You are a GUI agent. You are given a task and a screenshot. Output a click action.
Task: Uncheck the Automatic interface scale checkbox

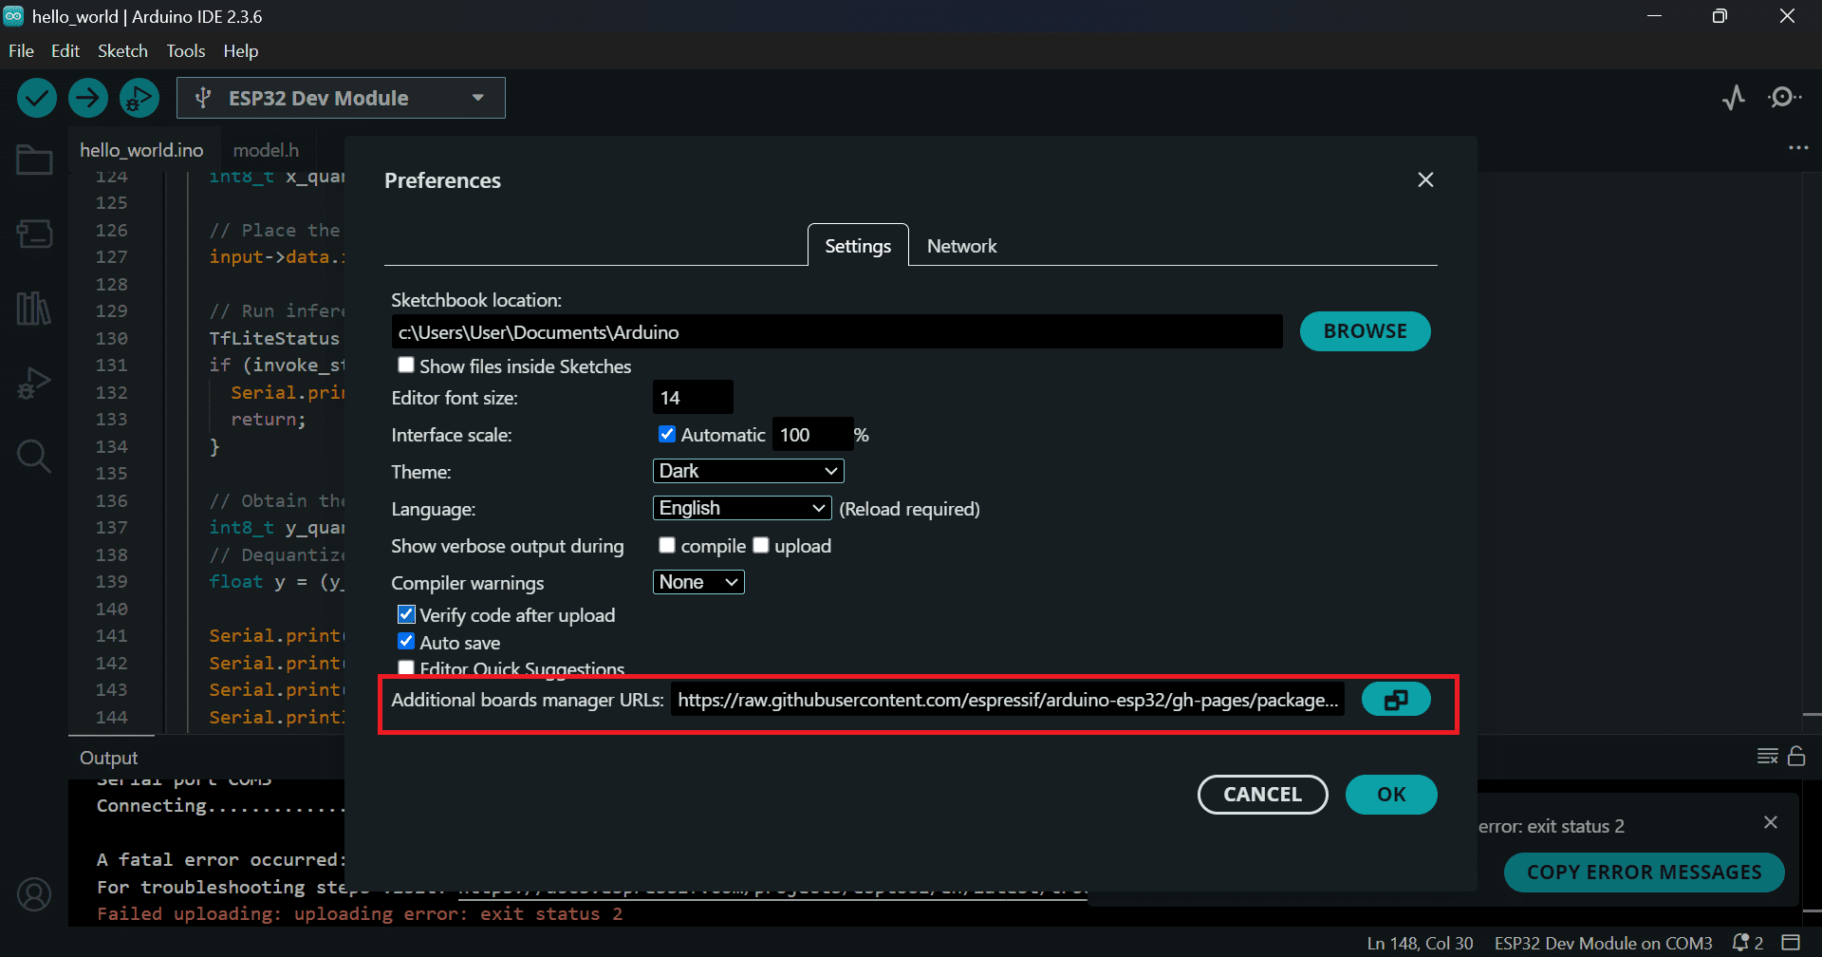[x=667, y=435]
